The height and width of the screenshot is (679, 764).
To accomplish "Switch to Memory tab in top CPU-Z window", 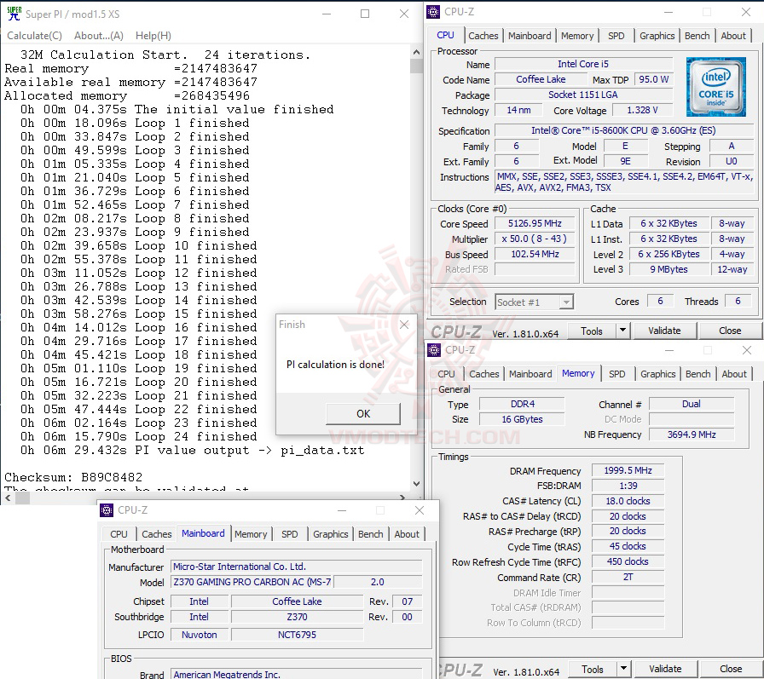I will [x=577, y=36].
